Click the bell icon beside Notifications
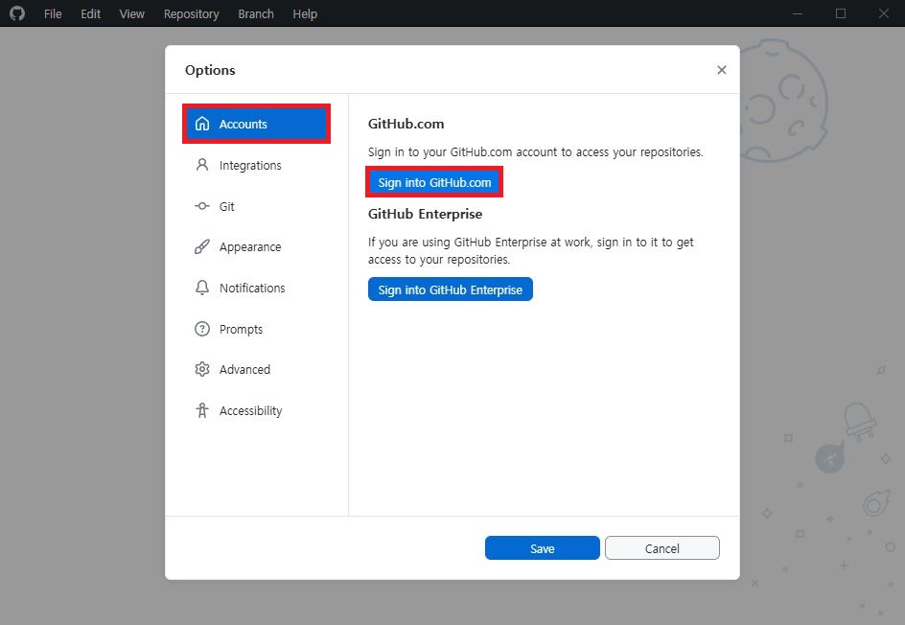Image resolution: width=905 pixels, height=625 pixels. pos(202,288)
